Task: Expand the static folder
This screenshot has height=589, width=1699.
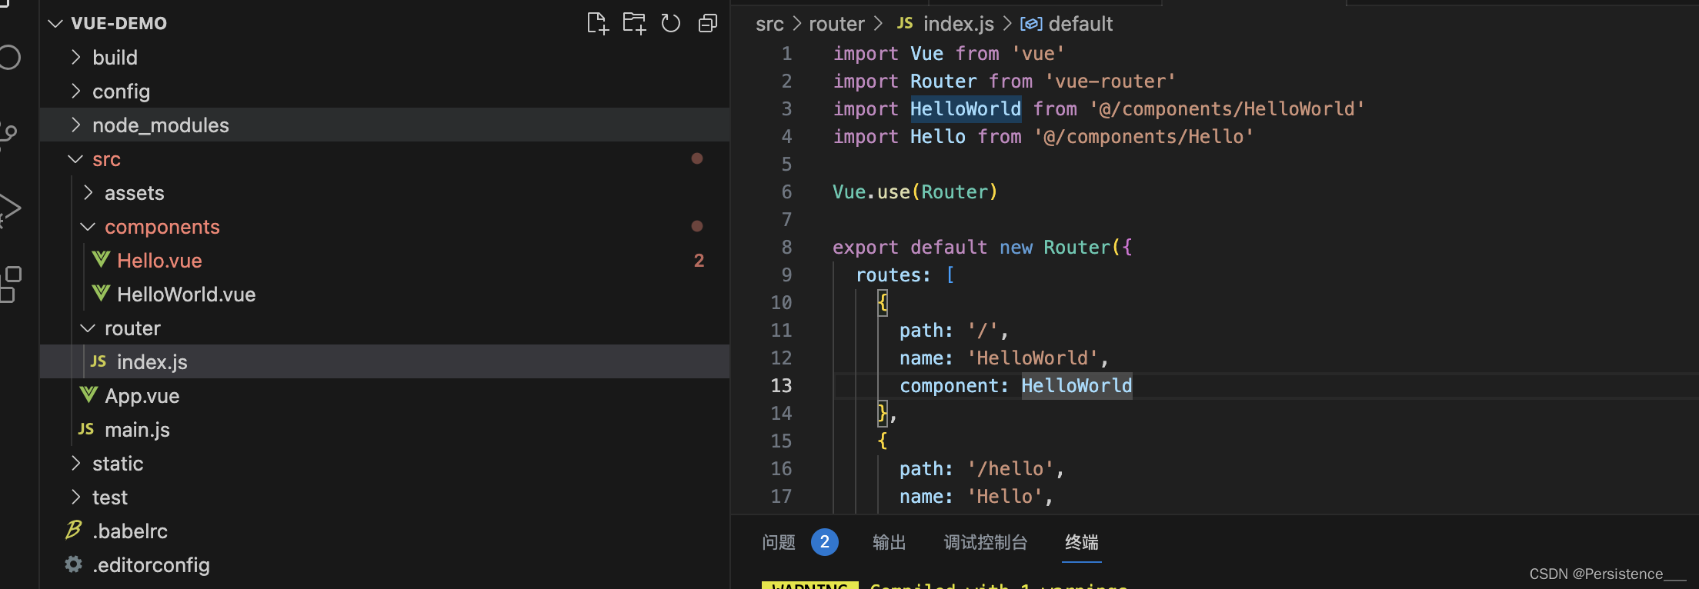Action: coord(75,463)
